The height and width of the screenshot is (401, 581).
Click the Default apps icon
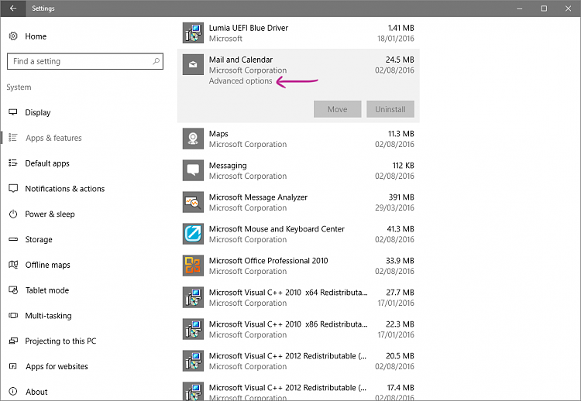click(13, 163)
